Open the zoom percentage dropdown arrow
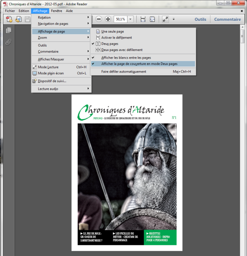 [x=130, y=19]
